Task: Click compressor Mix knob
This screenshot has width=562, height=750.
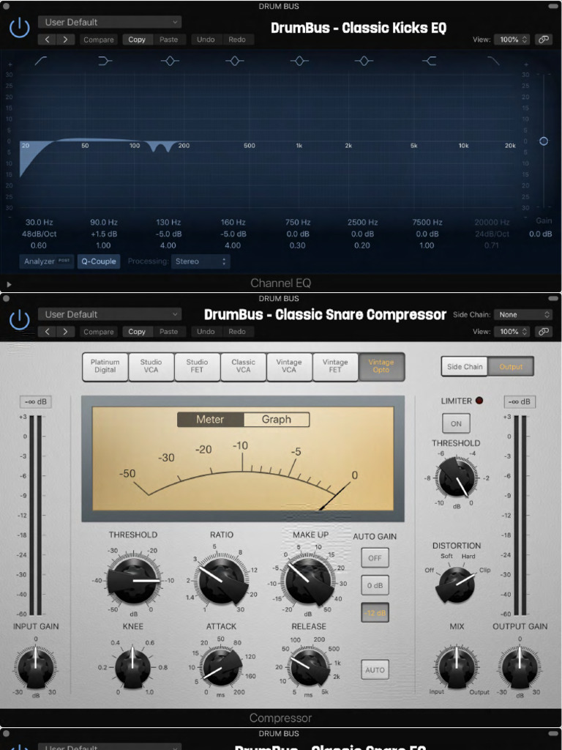Action: tap(457, 666)
